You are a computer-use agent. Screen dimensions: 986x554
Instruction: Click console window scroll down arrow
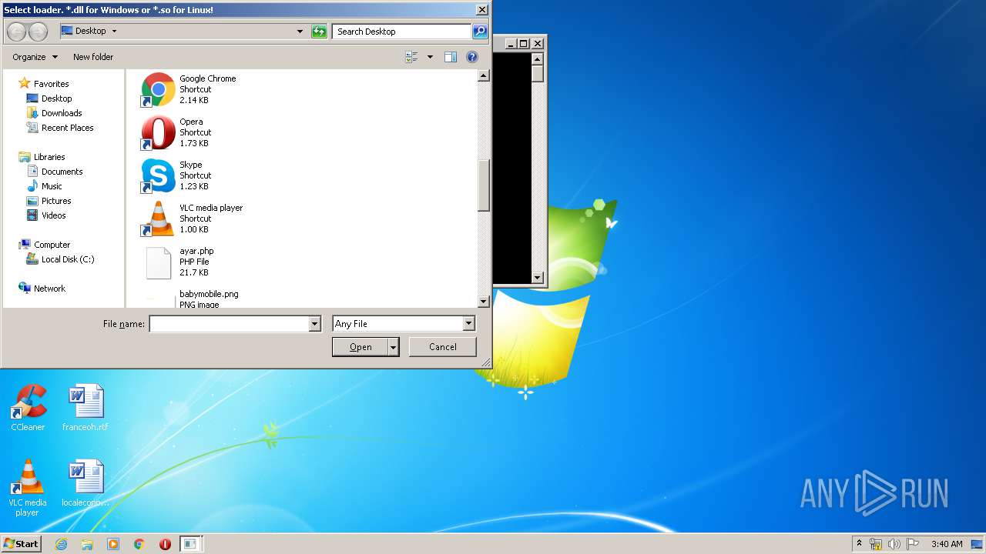(538, 278)
